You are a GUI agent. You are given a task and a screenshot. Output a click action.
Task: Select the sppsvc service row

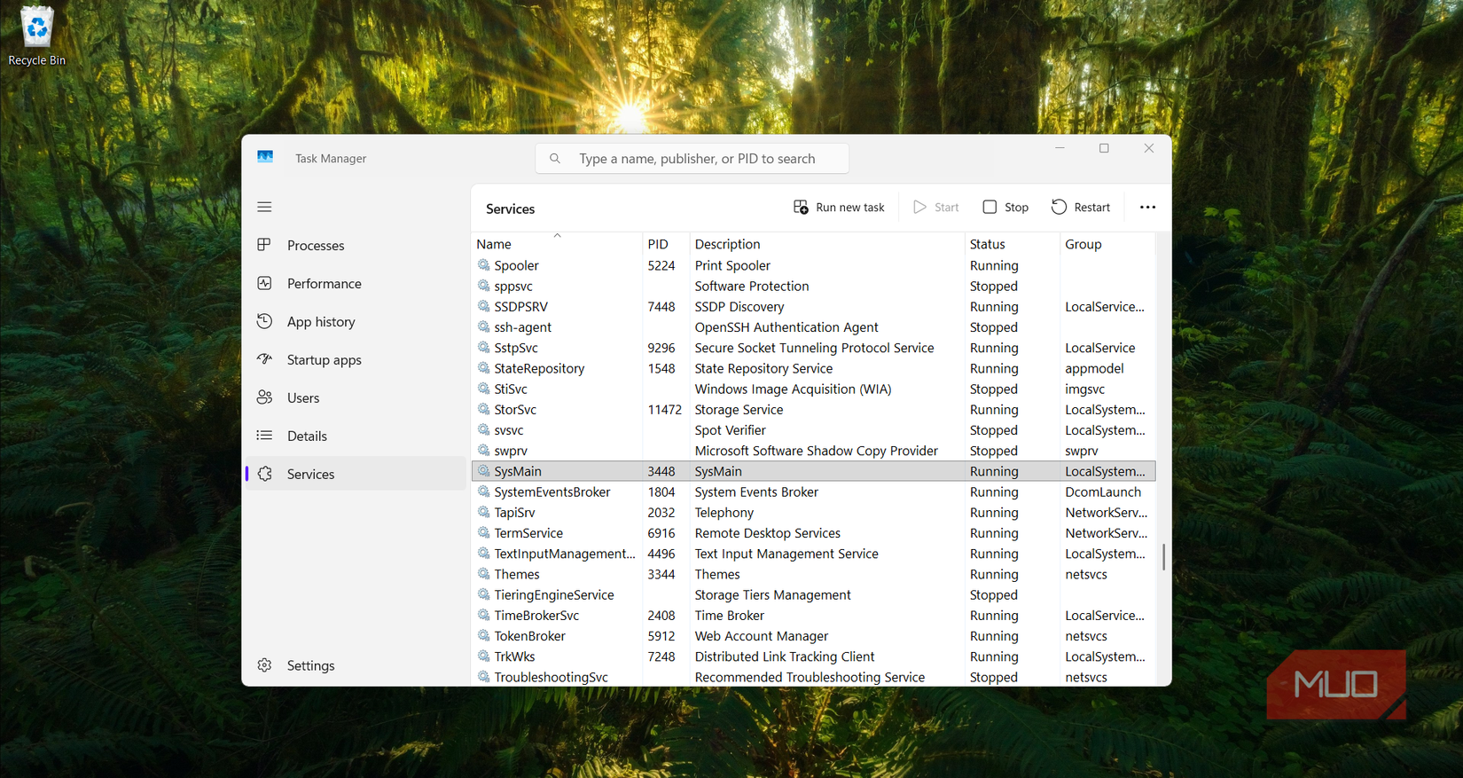click(x=814, y=286)
